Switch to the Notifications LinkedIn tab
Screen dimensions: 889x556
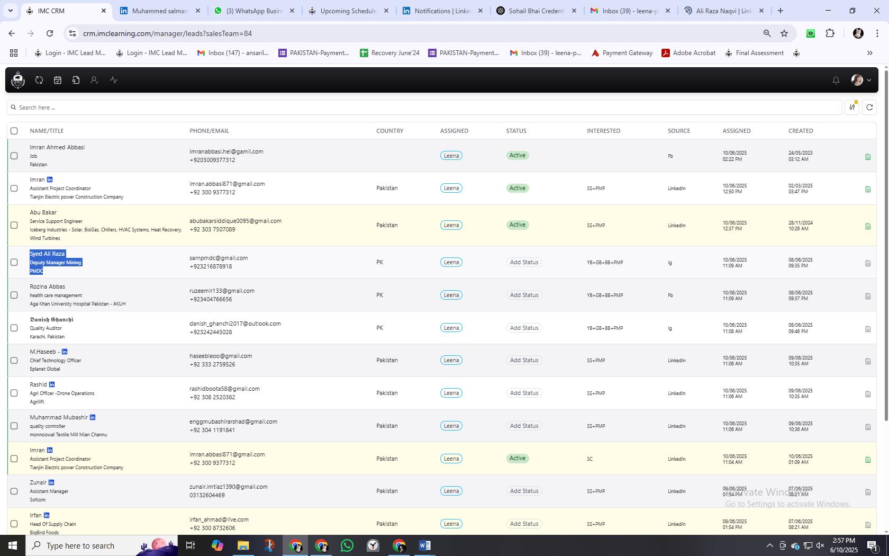(443, 11)
